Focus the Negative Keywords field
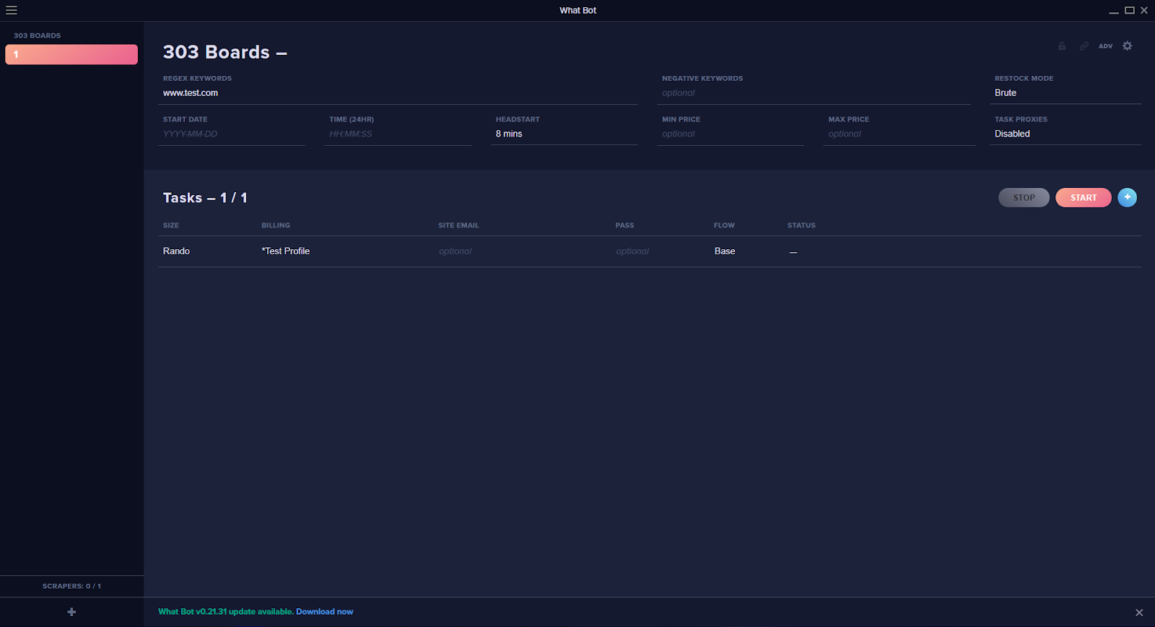 point(814,93)
